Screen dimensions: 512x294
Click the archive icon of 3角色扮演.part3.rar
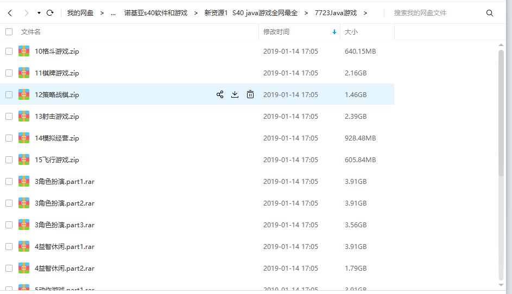[24, 225]
